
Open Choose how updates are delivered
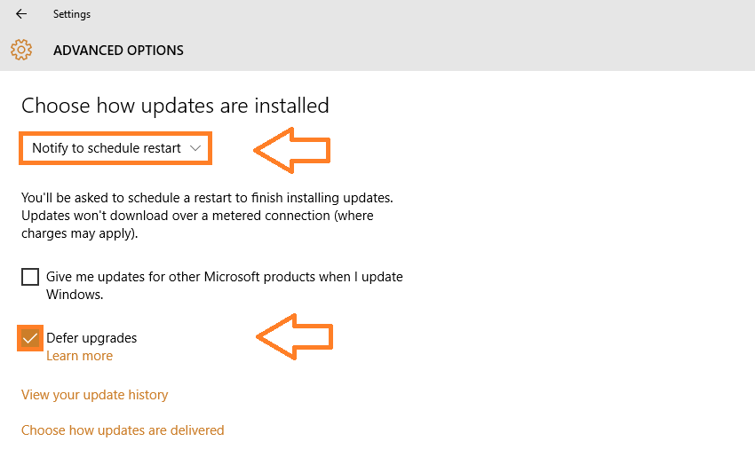click(x=123, y=430)
